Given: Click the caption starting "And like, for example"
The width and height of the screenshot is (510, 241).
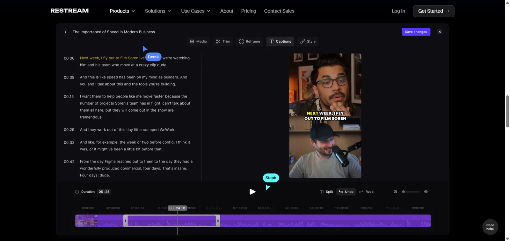Looking at the screenshot, I should pyautogui.click(x=135, y=146).
